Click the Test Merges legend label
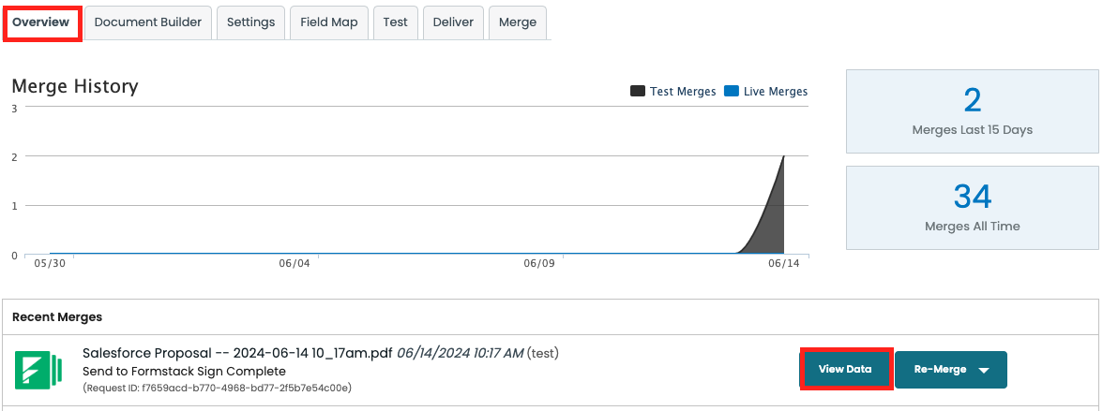 click(x=684, y=92)
